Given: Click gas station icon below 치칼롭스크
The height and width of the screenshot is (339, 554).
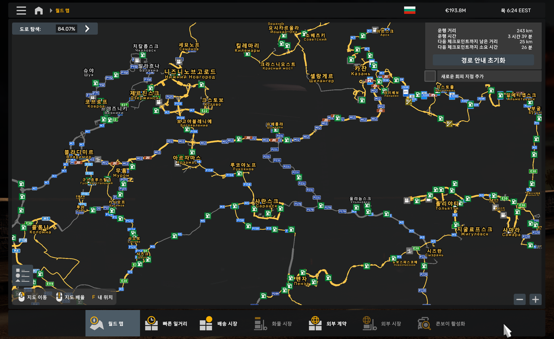Looking at the screenshot, I should (142, 55).
